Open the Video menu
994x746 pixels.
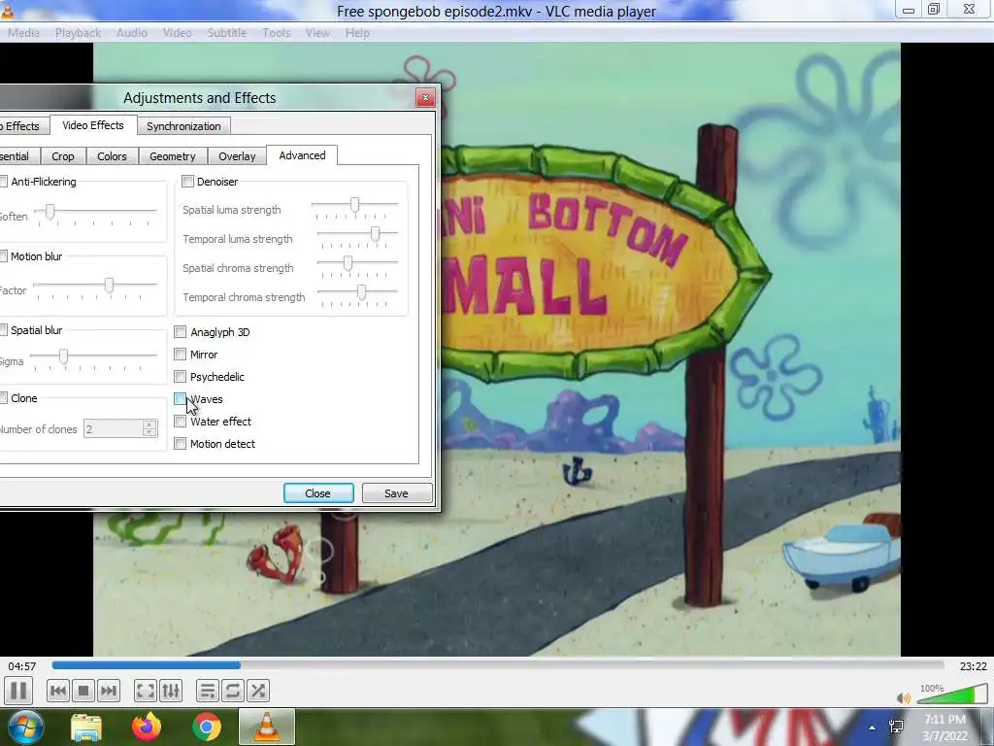tap(177, 33)
